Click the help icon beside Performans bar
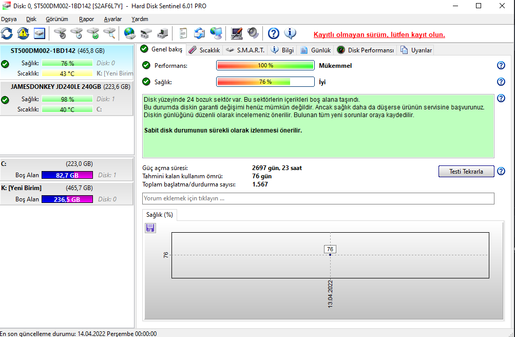This screenshot has width=515, height=337. click(501, 66)
